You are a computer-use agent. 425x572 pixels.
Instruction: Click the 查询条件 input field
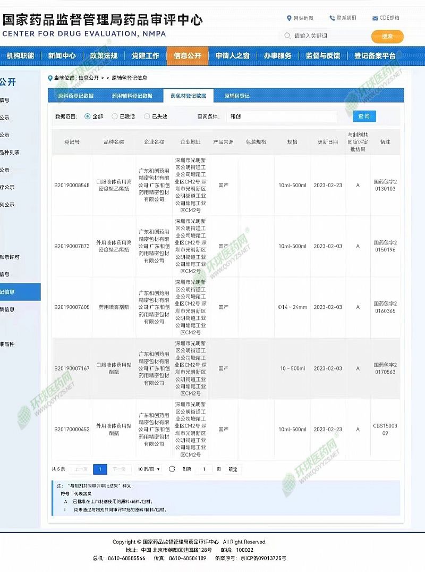point(282,116)
